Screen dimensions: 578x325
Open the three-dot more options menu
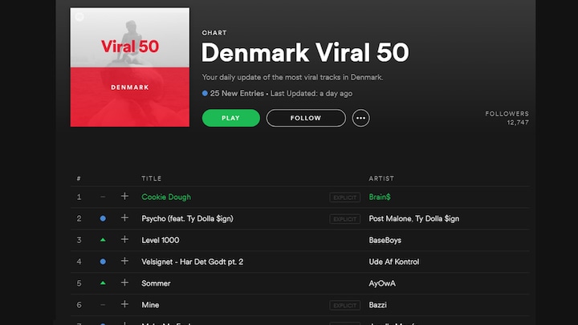click(x=361, y=118)
